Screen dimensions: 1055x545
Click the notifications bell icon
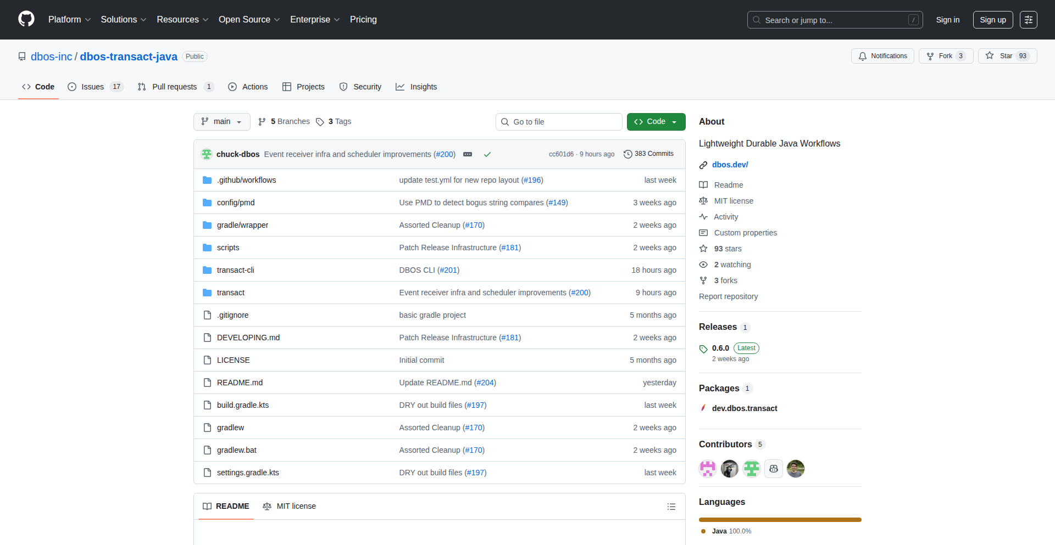point(863,56)
